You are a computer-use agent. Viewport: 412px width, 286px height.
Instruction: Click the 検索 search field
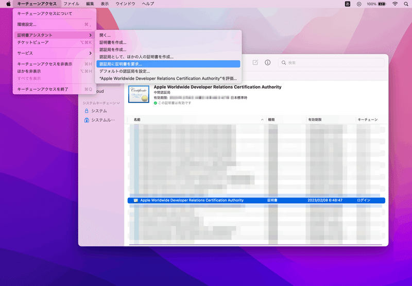click(x=331, y=62)
